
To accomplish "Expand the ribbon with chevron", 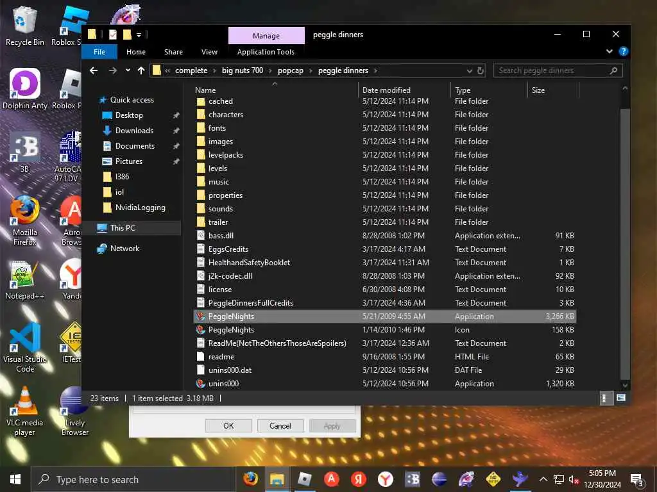I will pos(610,51).
